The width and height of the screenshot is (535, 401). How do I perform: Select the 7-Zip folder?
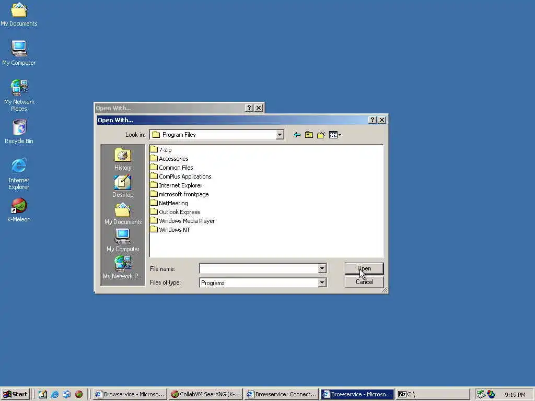point(161,150)
